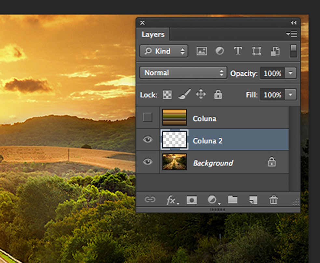The image size is (320, 263).
Task: Lock image pixels brush icon
Action: pyautogui.click(x=184, y=94)
